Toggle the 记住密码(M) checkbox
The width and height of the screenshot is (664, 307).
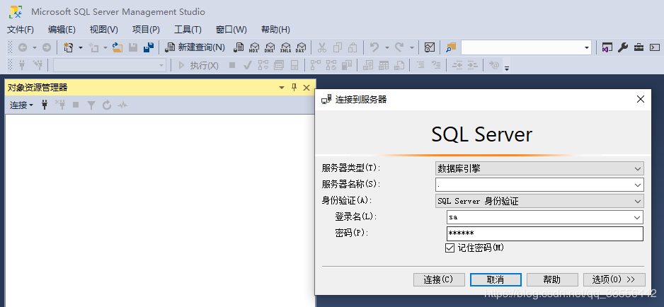pyautogui.click(x=450, y=248)
